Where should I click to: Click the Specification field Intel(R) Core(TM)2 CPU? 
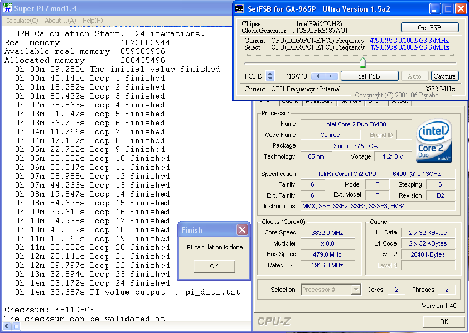pos(378,174)
